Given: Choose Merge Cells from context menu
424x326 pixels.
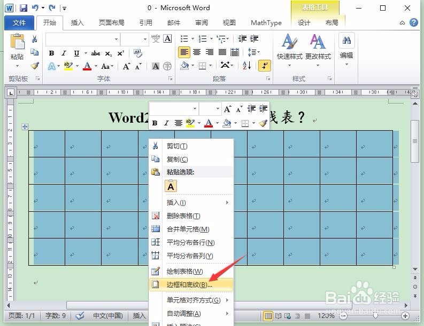Looking at the screenshot, I should tap(191, 229).
